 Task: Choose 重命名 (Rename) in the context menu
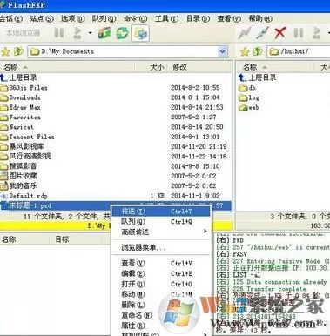pyautogui.click(x=161, y=315)
